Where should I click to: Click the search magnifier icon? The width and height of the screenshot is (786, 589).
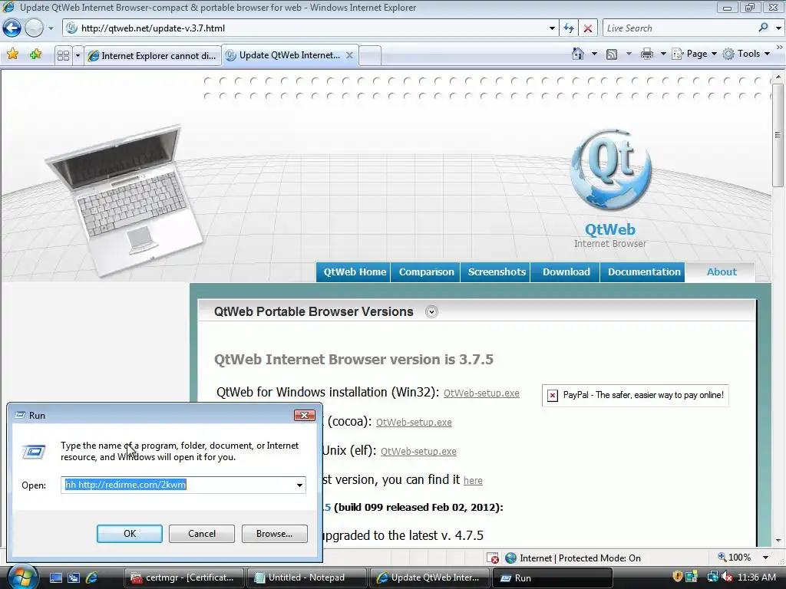coord(764,28)
